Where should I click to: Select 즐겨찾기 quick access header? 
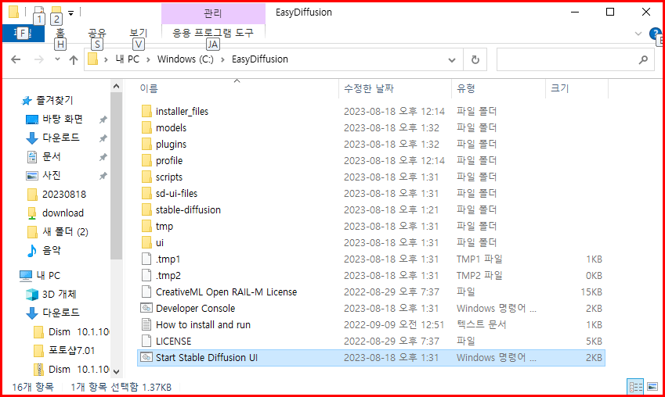[47, 100]
